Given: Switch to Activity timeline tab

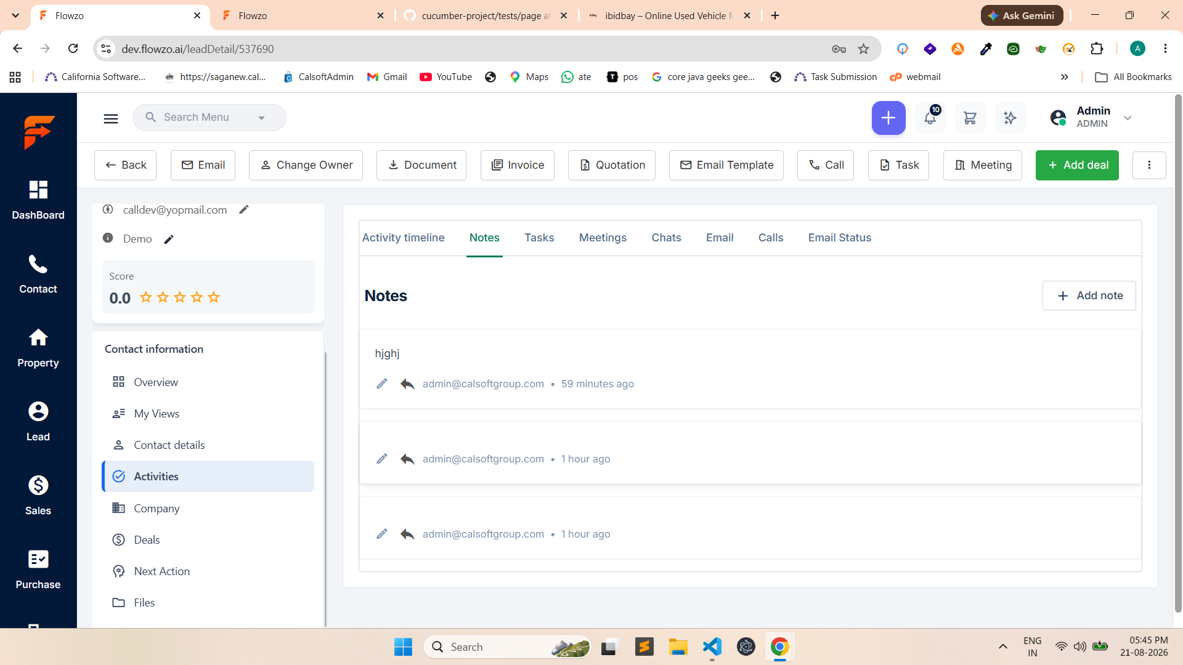Looking at the screenshot, I should [x=403, y=238].
